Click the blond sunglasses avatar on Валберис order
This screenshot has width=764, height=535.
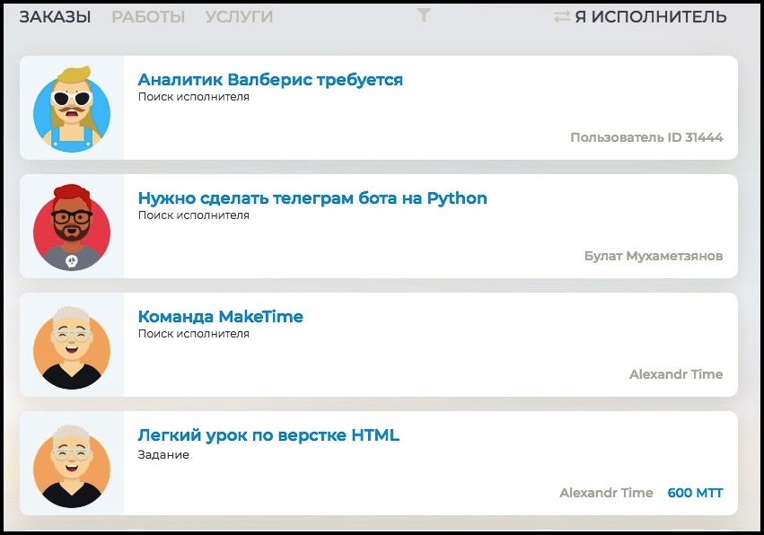[72, 108]
